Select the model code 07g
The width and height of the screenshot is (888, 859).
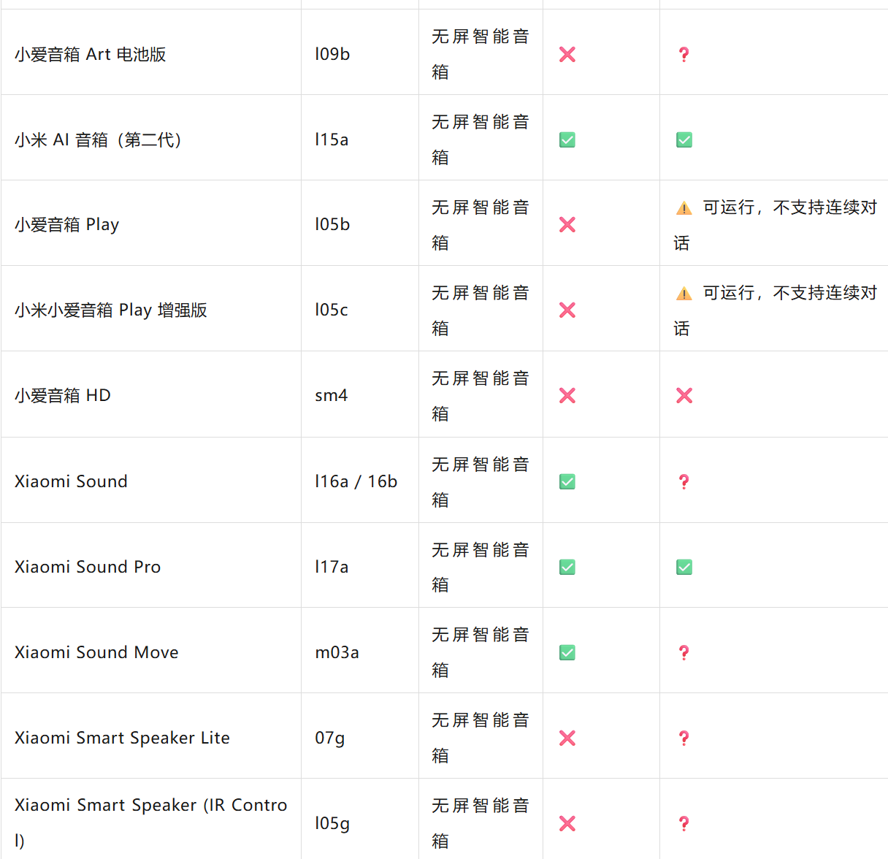pyautogui.click(x=330, y=738)
